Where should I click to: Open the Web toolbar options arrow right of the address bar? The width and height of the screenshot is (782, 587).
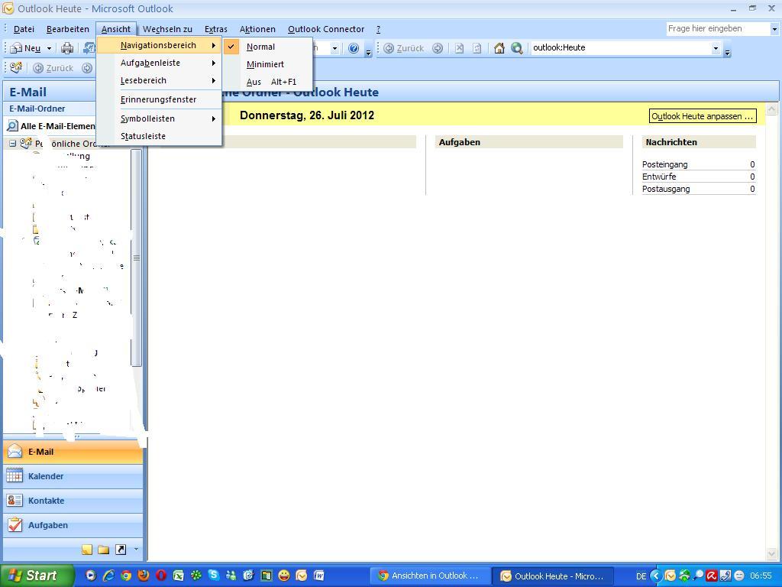(x=727, y=51)
